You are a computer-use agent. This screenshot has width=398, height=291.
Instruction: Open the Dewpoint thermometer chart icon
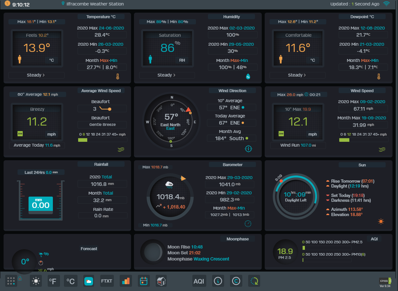(x=378, y=77)
